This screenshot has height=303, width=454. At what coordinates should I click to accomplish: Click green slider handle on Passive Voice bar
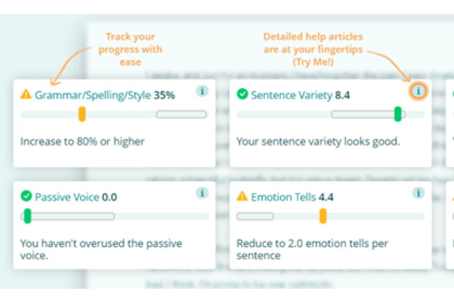point(28,216)
